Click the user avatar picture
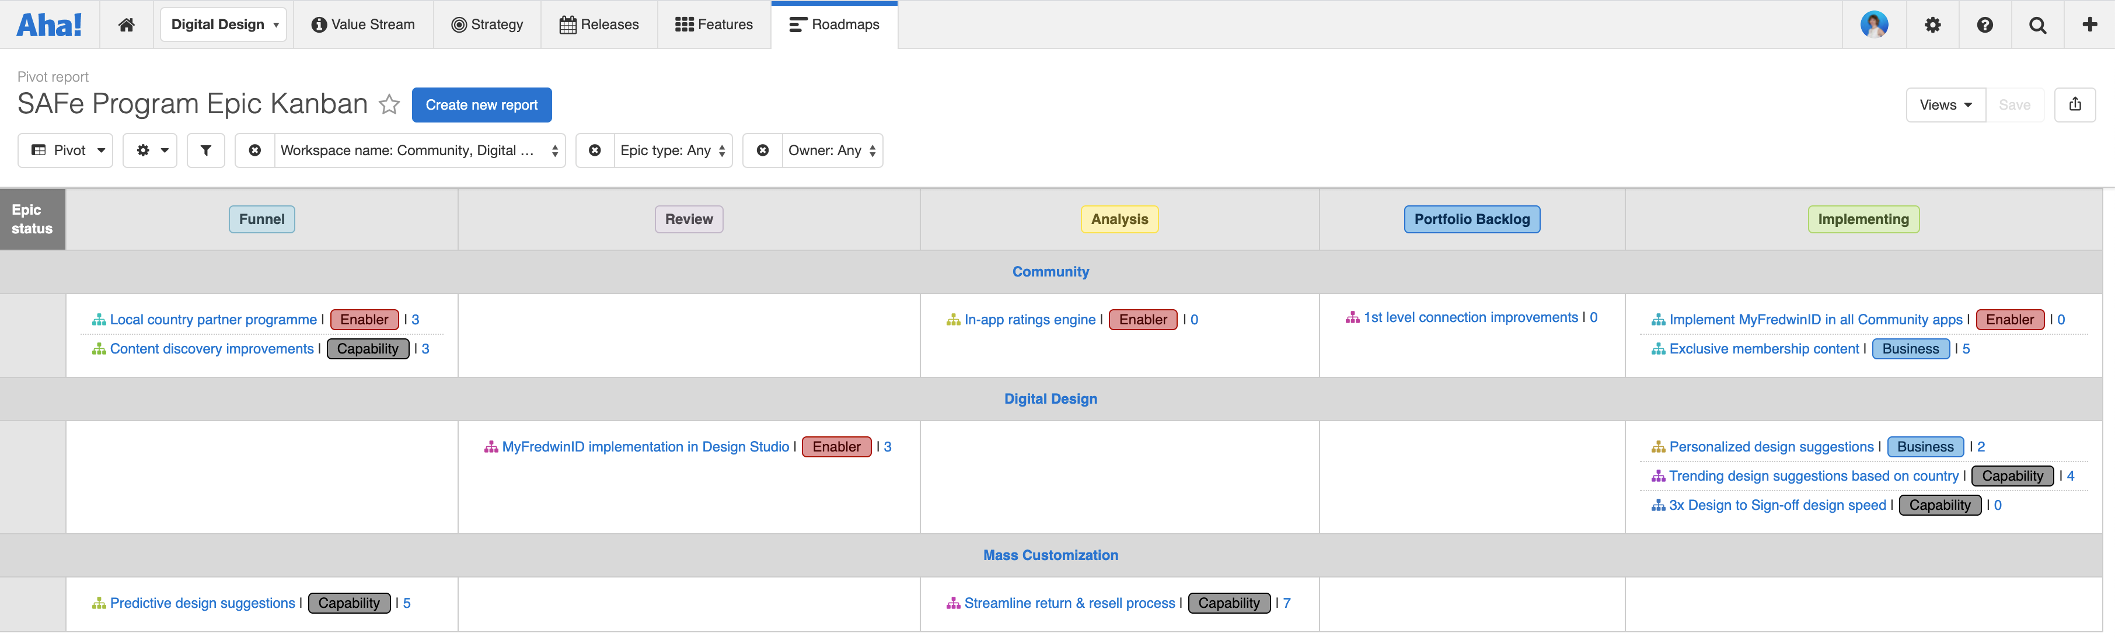Viewport: 2115px width, 637px height. 1875,24
